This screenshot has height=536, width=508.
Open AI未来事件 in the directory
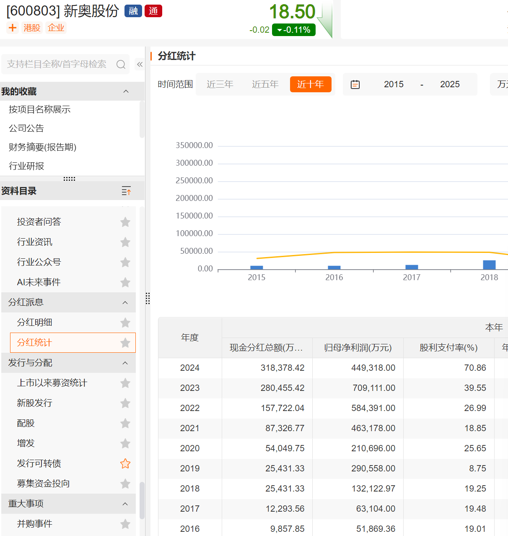point(39,282)
